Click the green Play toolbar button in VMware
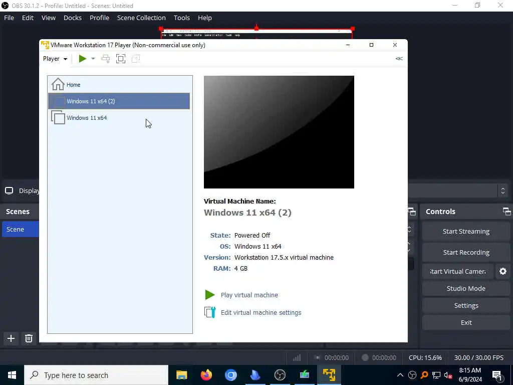Image resolution: width=513 pixels, height=385 pixels. tap(83, 59)
